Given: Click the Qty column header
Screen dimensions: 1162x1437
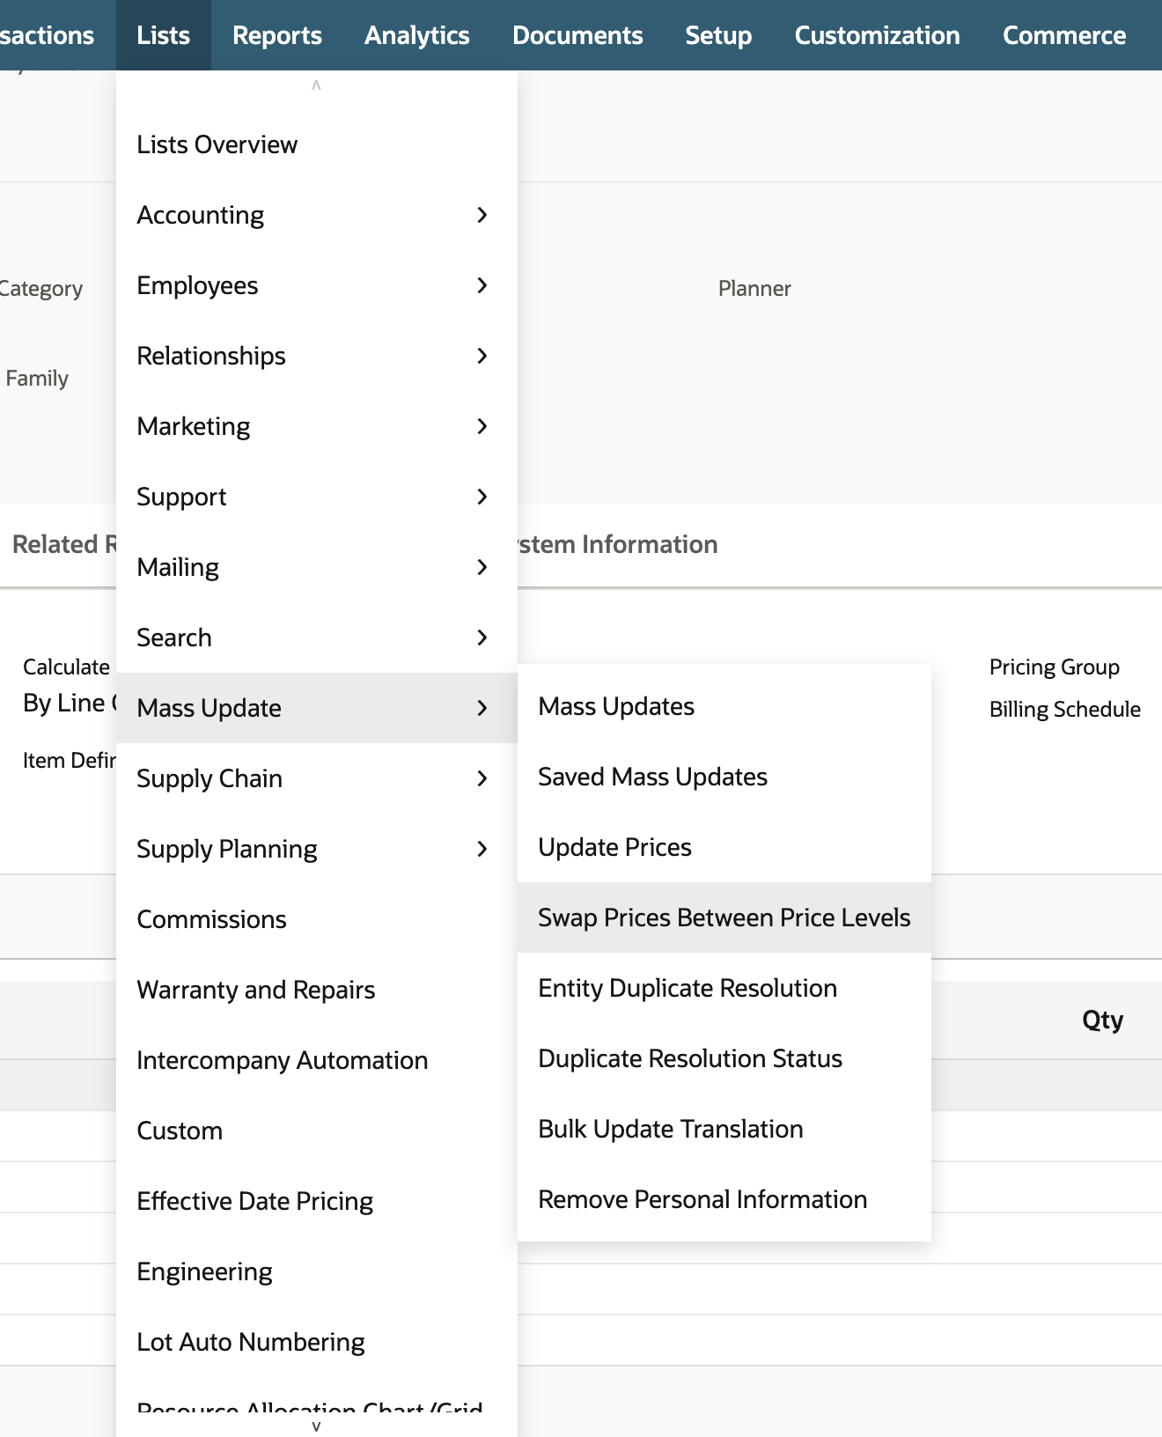Looking at the screenshot, I should pyautogui.click(x=1102, y=1020).
